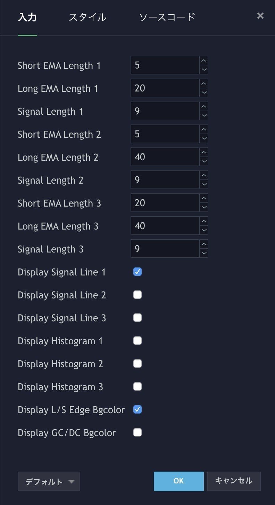Increase Signal Length 3 using up arrow
The image size is (275, 505).
click(204, 245)
